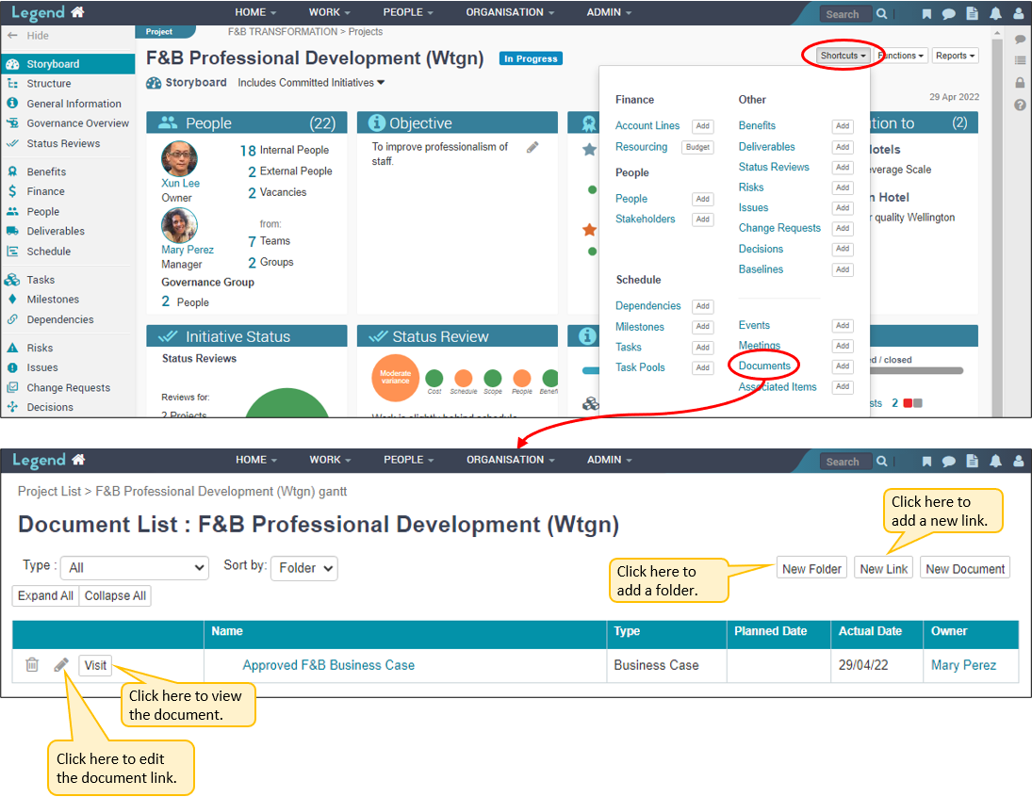
Task: Open General Information in the sidebar
Action: [x=74, y=104]
